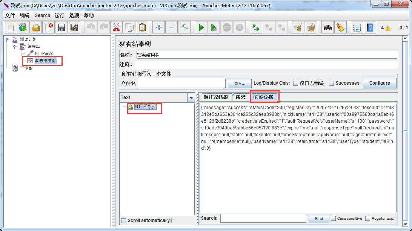The image size is (412, 231).
Task: Click the 文件名 filename input field
Action: 181,83
